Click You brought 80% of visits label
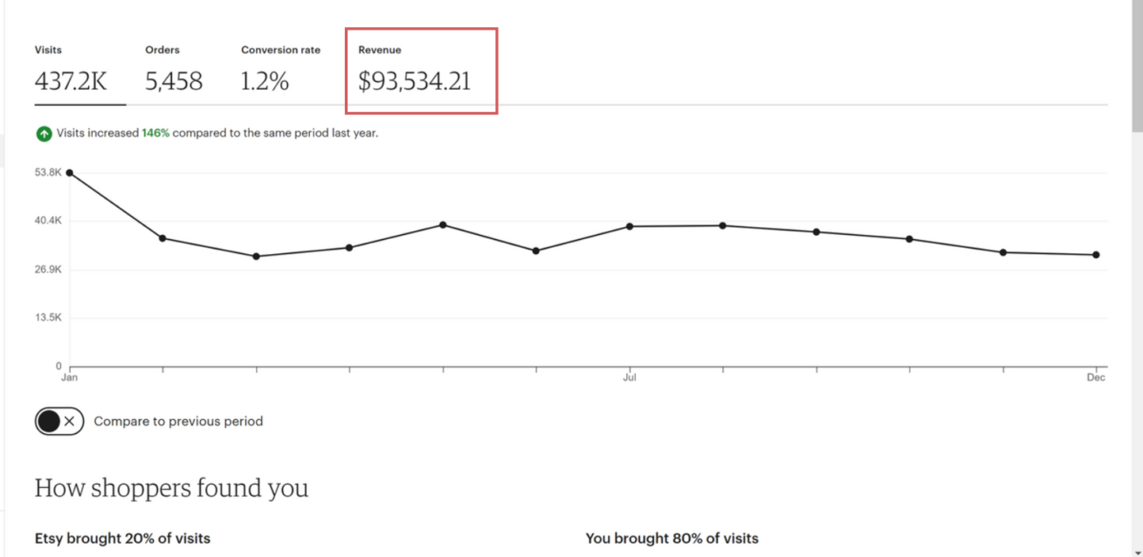Image resolution: width=1143 pixels, height=557 pixels. click(671, 538)
